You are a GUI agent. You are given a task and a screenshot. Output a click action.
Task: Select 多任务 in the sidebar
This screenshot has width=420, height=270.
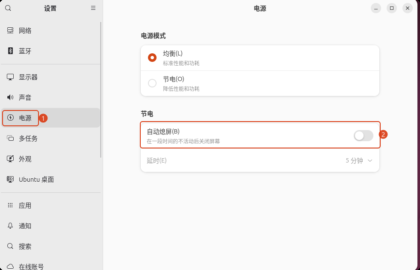[x=50, y=138]
